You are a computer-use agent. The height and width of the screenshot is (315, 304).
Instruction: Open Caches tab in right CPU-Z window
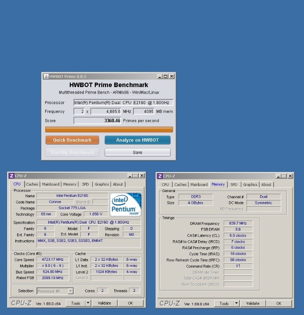coord(180,185)
